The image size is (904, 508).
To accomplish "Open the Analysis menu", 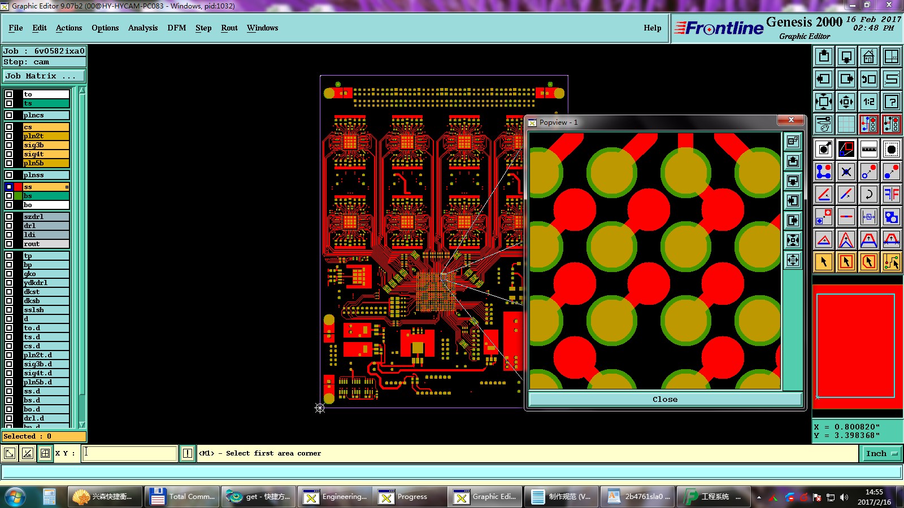I will pyautogui.click(x=143, y=28).
